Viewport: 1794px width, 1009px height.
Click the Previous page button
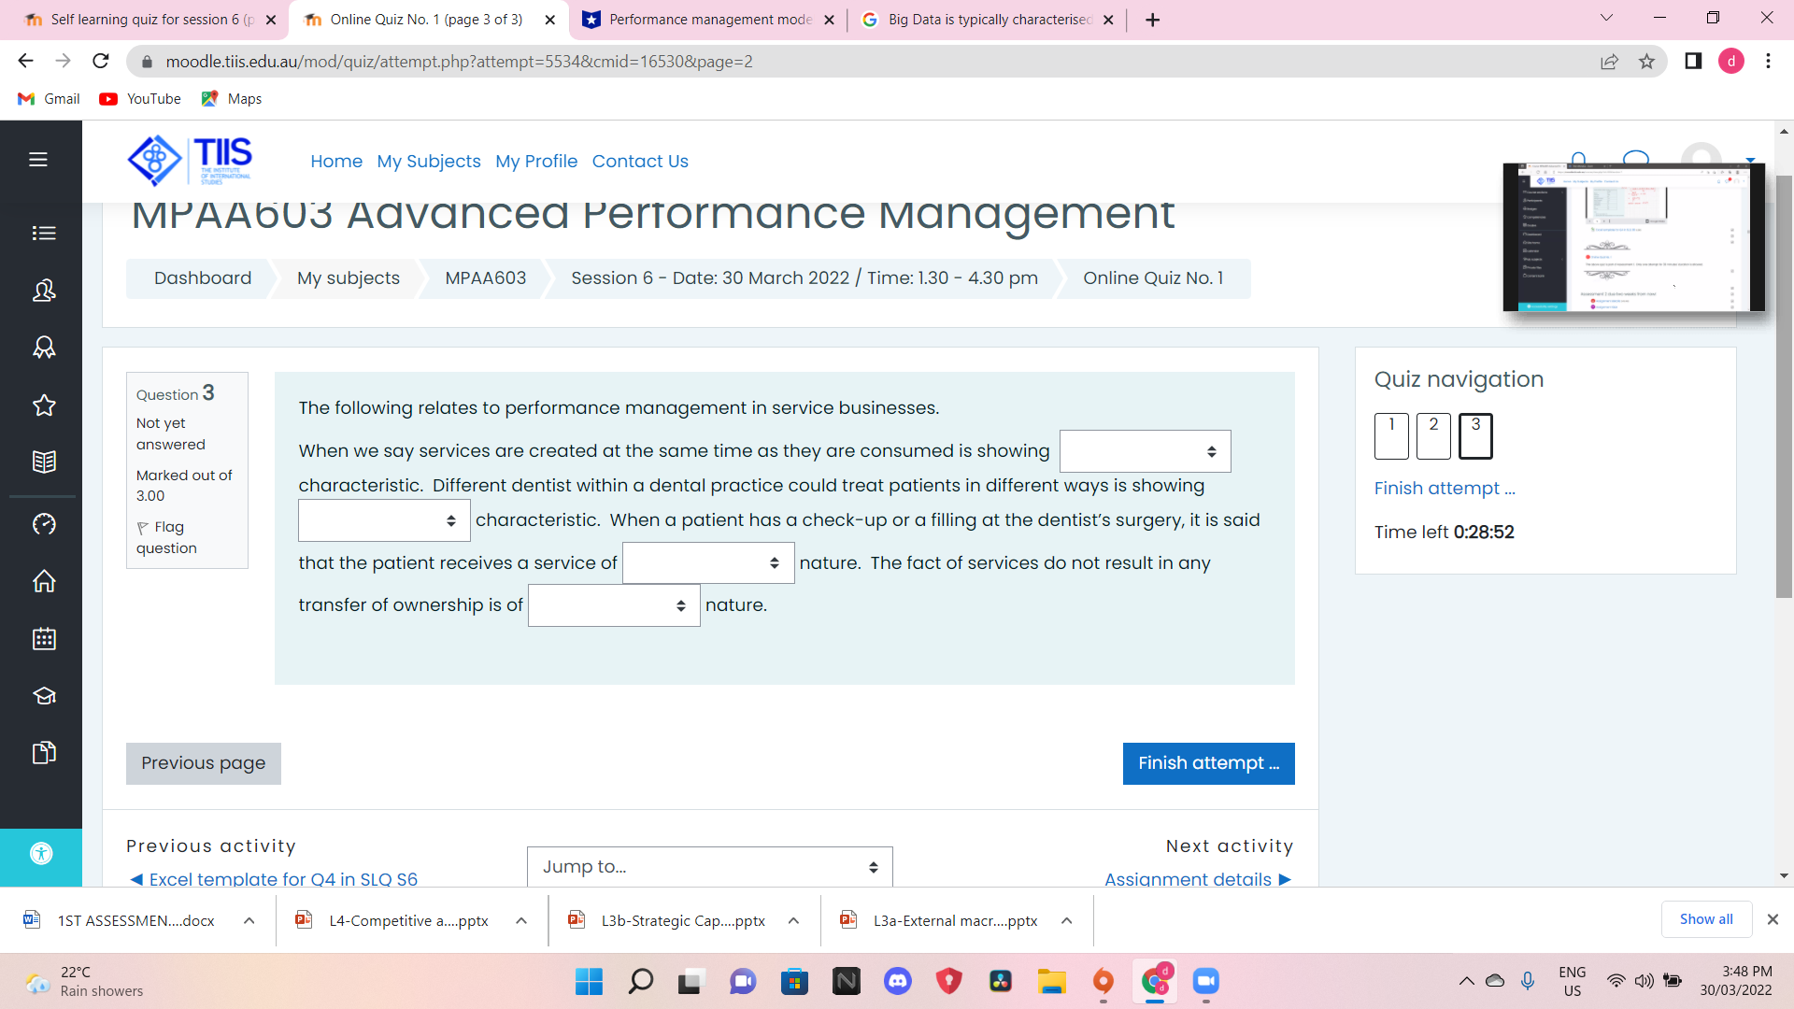pyautogui.click(x=204, y=763)
